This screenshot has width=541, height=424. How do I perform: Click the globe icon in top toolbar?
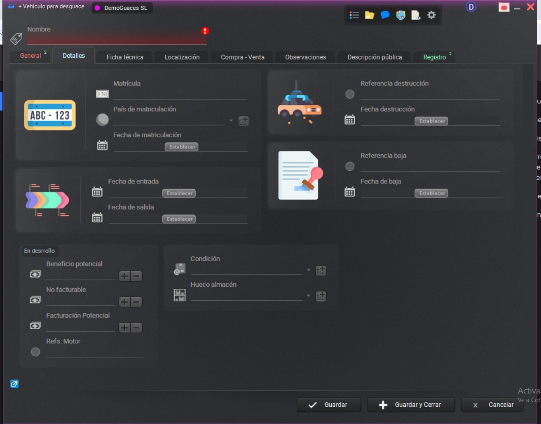coord(400,15)
